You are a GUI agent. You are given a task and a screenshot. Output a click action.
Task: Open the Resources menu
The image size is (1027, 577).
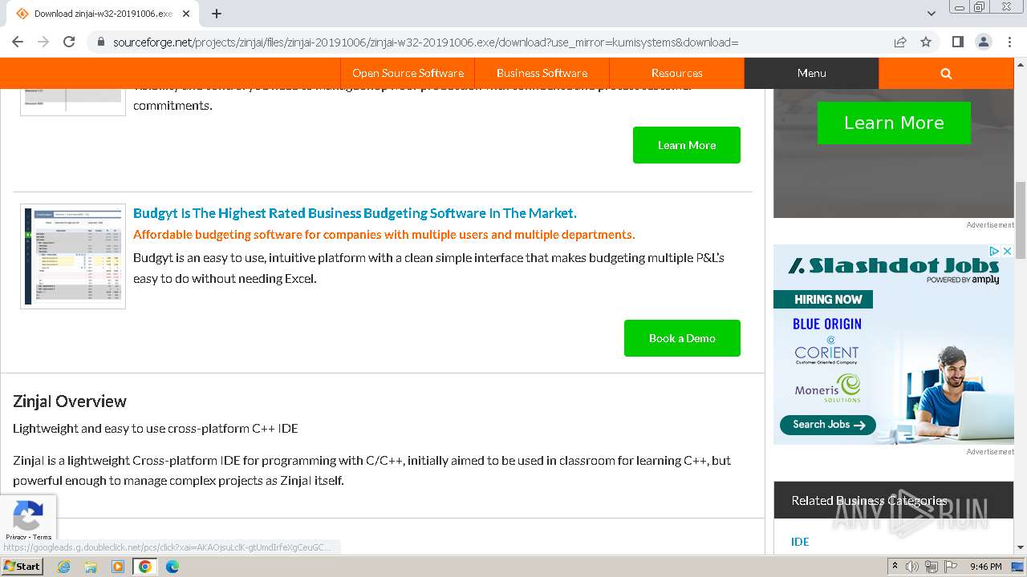(676, 73)
